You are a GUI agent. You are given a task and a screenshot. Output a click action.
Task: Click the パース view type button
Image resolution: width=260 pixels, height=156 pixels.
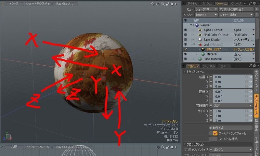[x=14, y=4]
